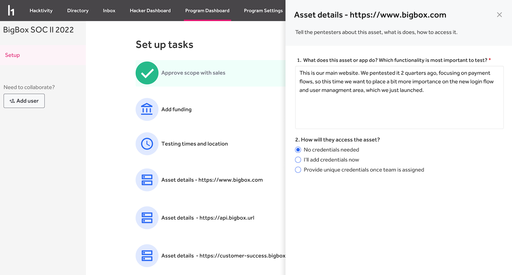Screen dimensions: 512x275
Task: Switch to the Hacktivity tab
Action: pyautogui.click(x=41, y=10)
